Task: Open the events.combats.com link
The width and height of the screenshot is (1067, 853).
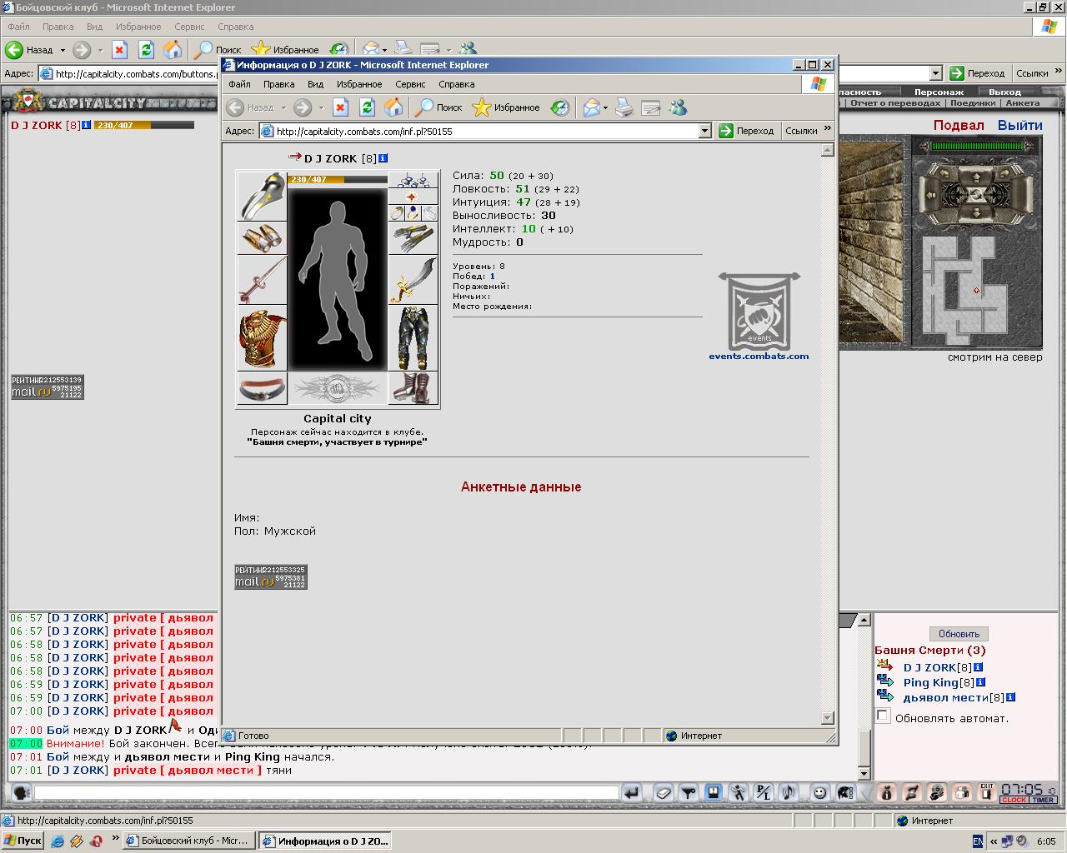Action: [x=759, y=356]
